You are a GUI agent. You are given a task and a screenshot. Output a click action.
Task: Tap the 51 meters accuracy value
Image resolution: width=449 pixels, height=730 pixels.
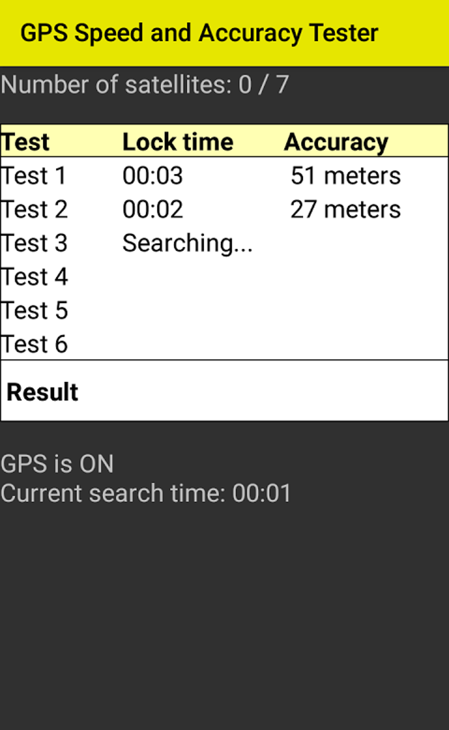(x=346, y=176)
